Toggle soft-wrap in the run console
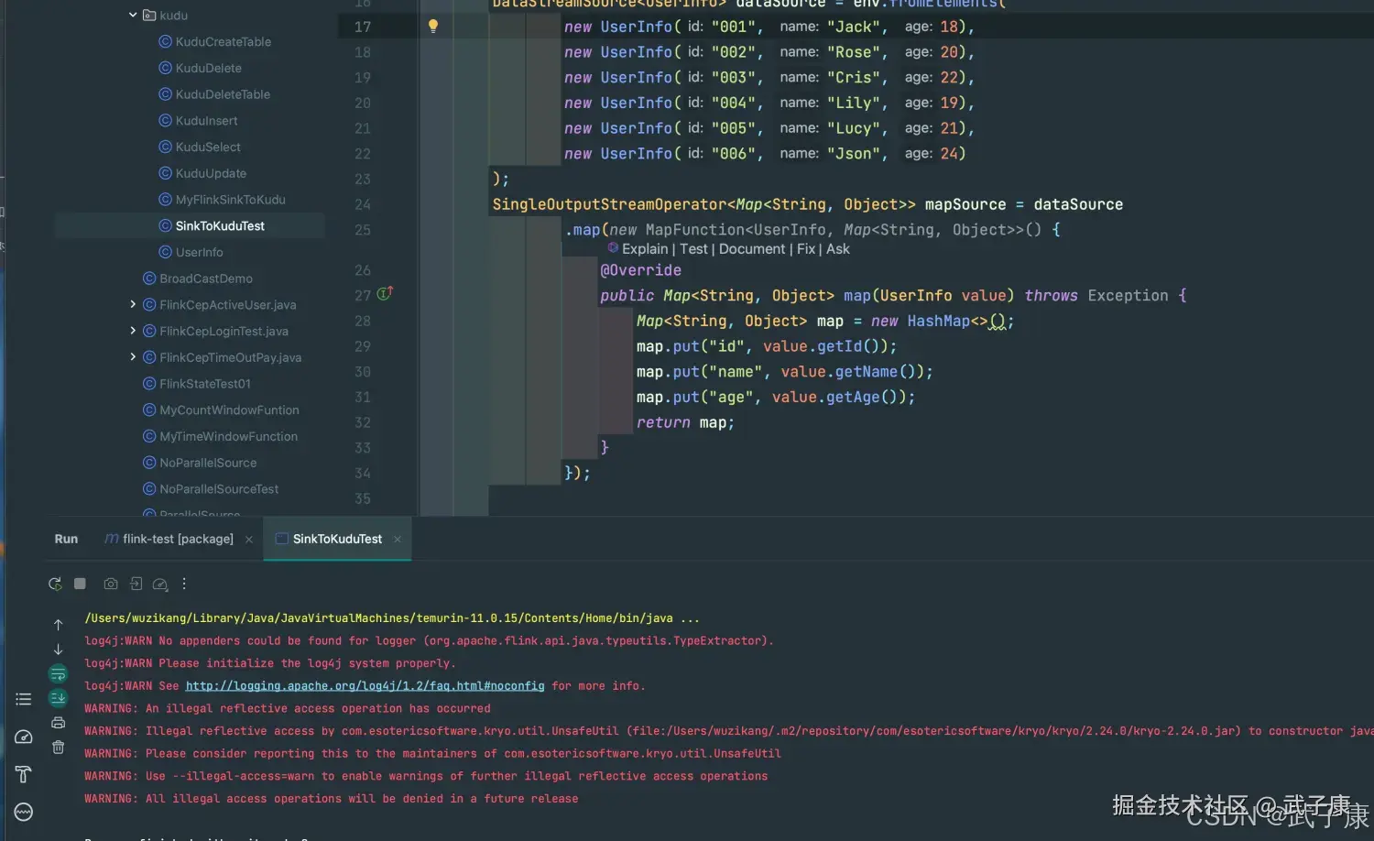The image size is (1374, 841). (58, 673)
